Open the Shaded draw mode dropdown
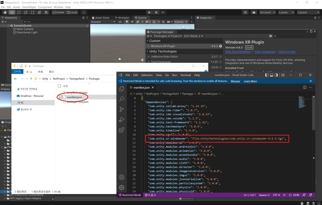322x205 pixels. (103, 22)
